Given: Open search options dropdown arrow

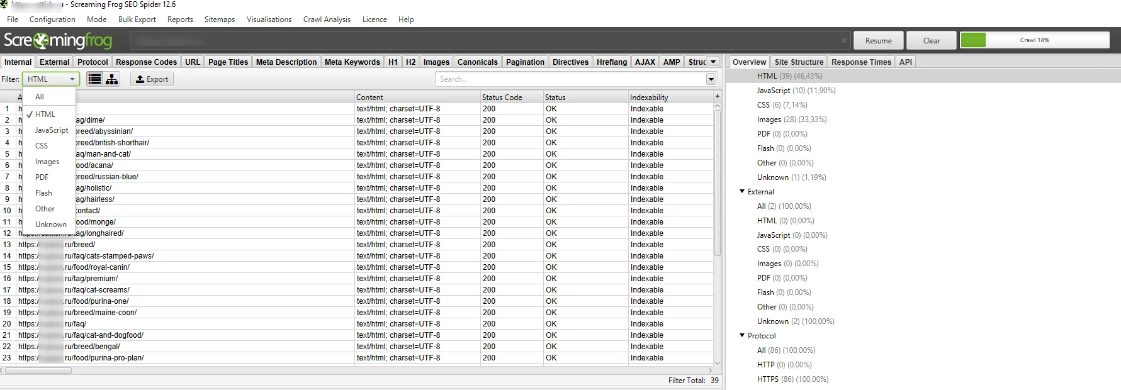Looking at the screenshot, I should click(711, 79).
